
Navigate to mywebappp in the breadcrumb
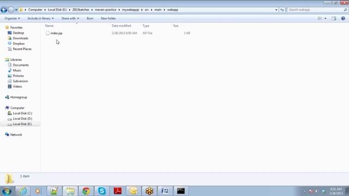(x=130, y=10)
